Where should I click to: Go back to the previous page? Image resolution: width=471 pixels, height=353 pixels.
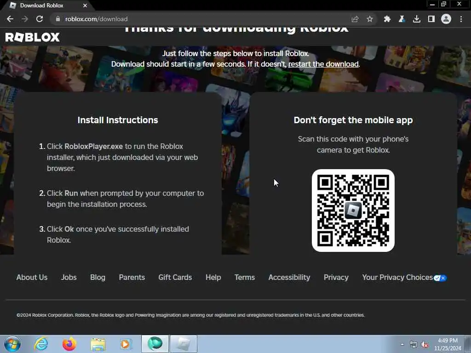pos(10,19)
